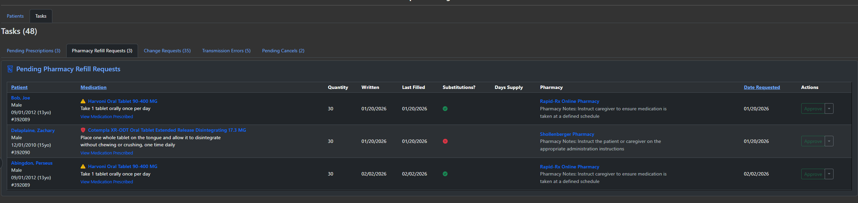Sort table by Date Requested column
This screenshot has height=203, width=858.
point(761,87)
